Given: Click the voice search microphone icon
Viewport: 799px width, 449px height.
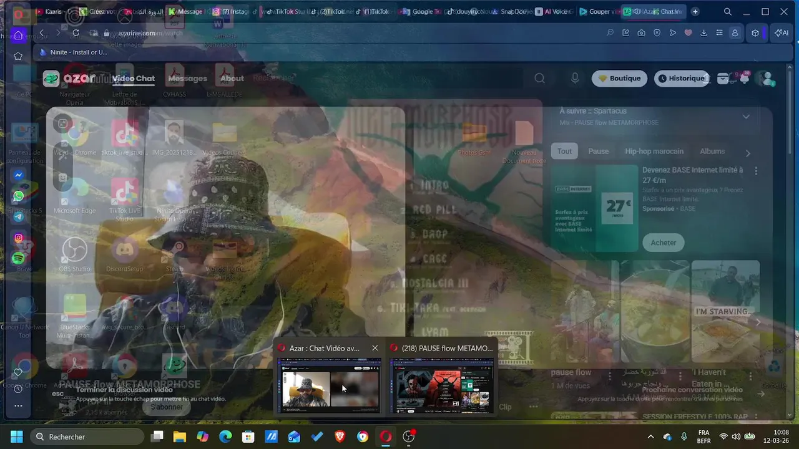Looking at the screenshot, I should point(575,78).
